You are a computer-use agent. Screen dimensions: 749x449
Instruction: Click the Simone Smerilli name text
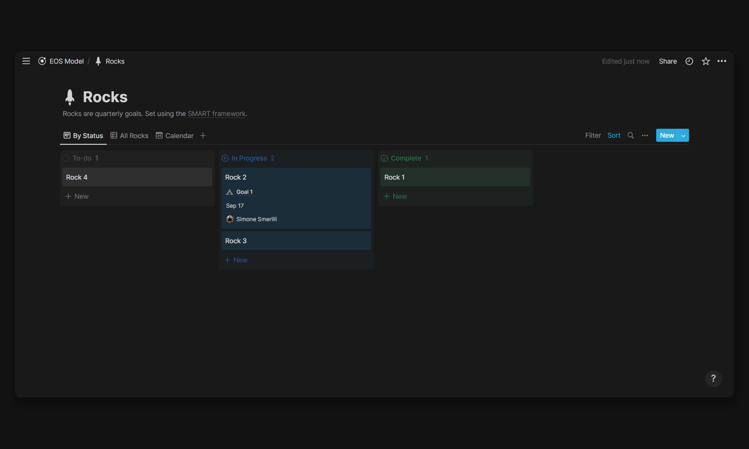coord(257,219)
